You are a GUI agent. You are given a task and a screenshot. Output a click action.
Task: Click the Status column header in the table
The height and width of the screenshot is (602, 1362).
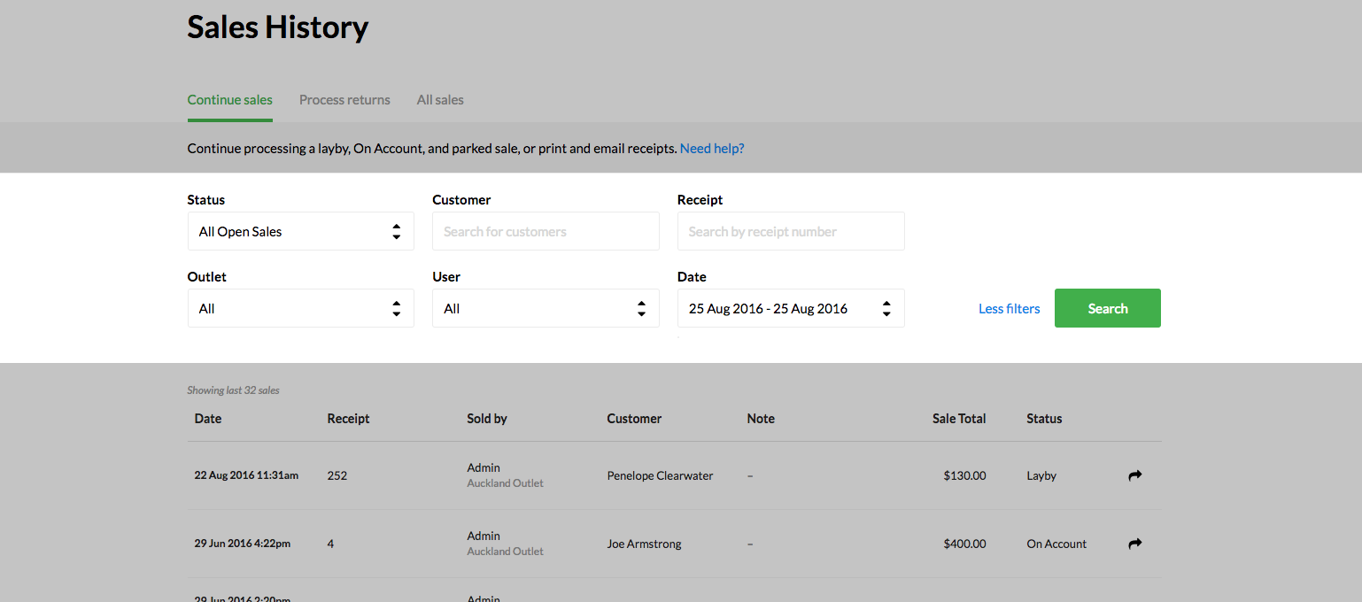[x=1044, y=419]
